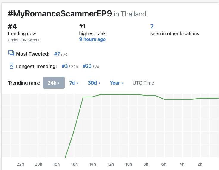
Task: Click "in Thailand" next to the title
Action: pyautogui.click(x=130, y=14)
